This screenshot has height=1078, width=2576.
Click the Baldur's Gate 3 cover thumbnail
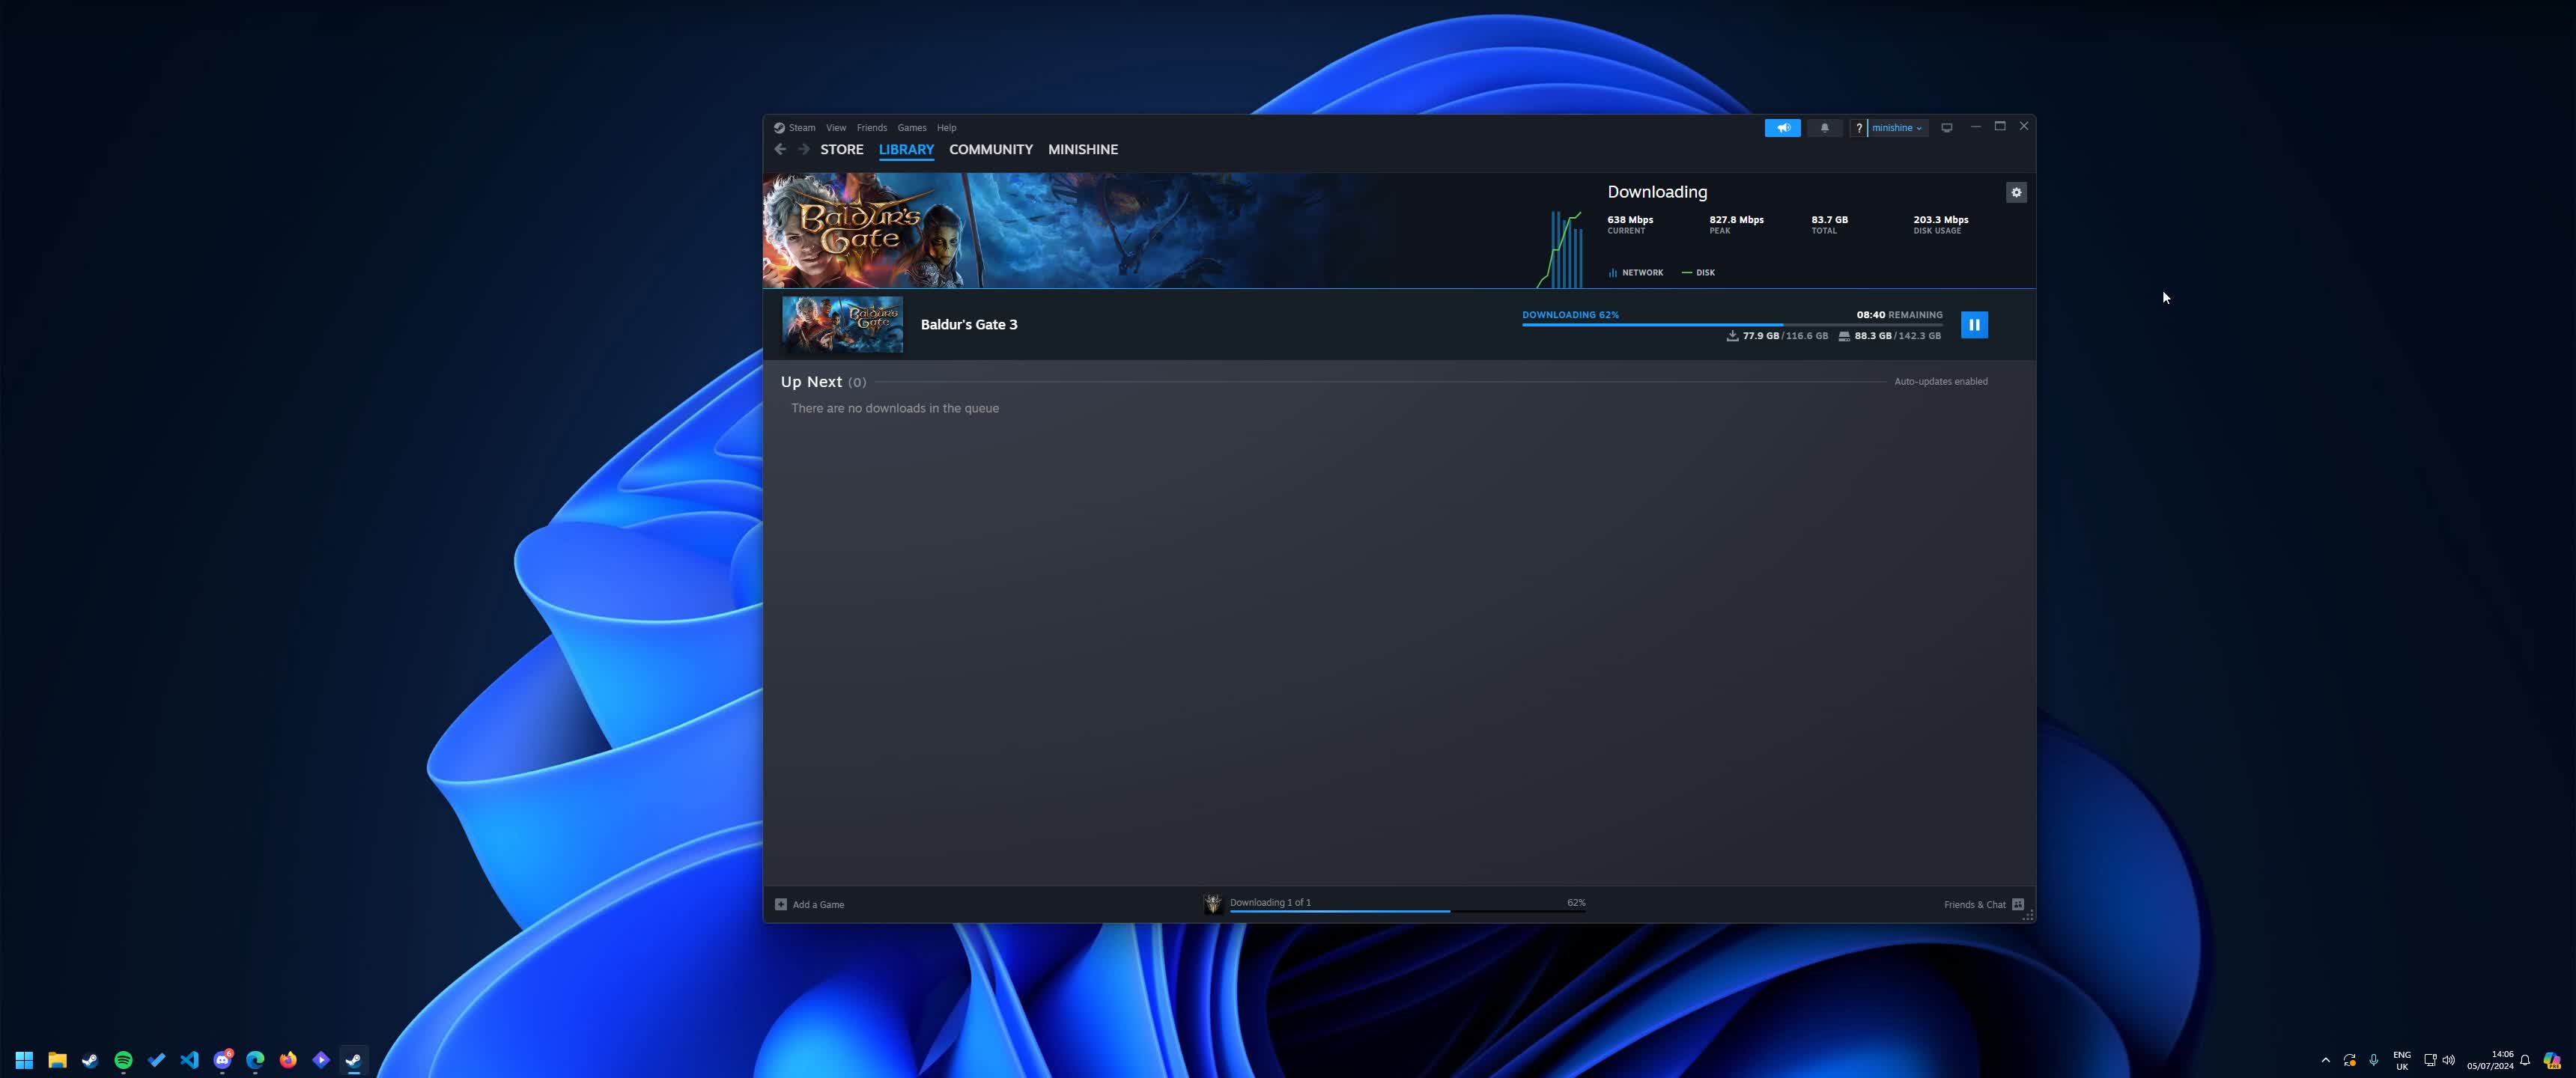tap(842, 324)
